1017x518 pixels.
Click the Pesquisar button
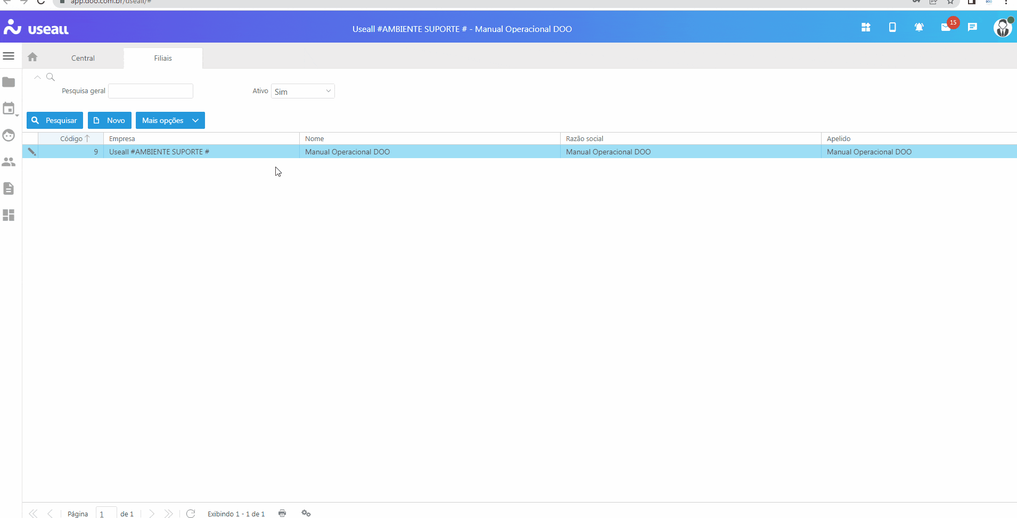coord(55,120)
